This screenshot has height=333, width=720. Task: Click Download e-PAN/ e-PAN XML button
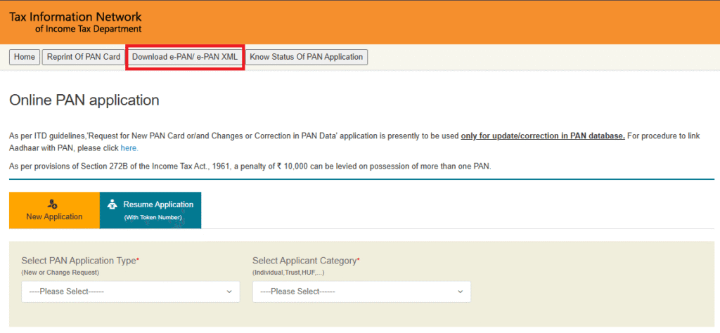pos(185,57)
